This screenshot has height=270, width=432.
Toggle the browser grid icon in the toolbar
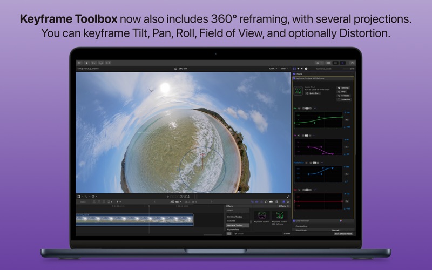pos(328,63)
